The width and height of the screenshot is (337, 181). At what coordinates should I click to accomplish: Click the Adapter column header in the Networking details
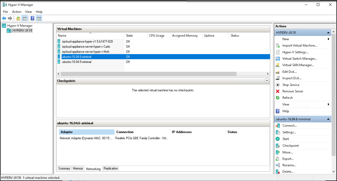click(x=87, y=132)
